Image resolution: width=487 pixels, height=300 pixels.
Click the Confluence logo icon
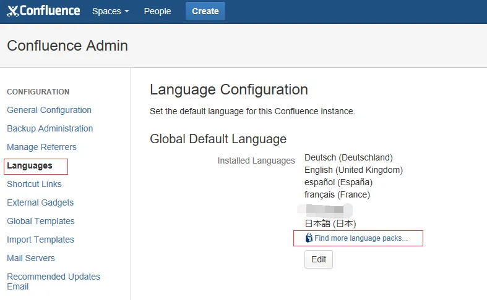(13, 11)
